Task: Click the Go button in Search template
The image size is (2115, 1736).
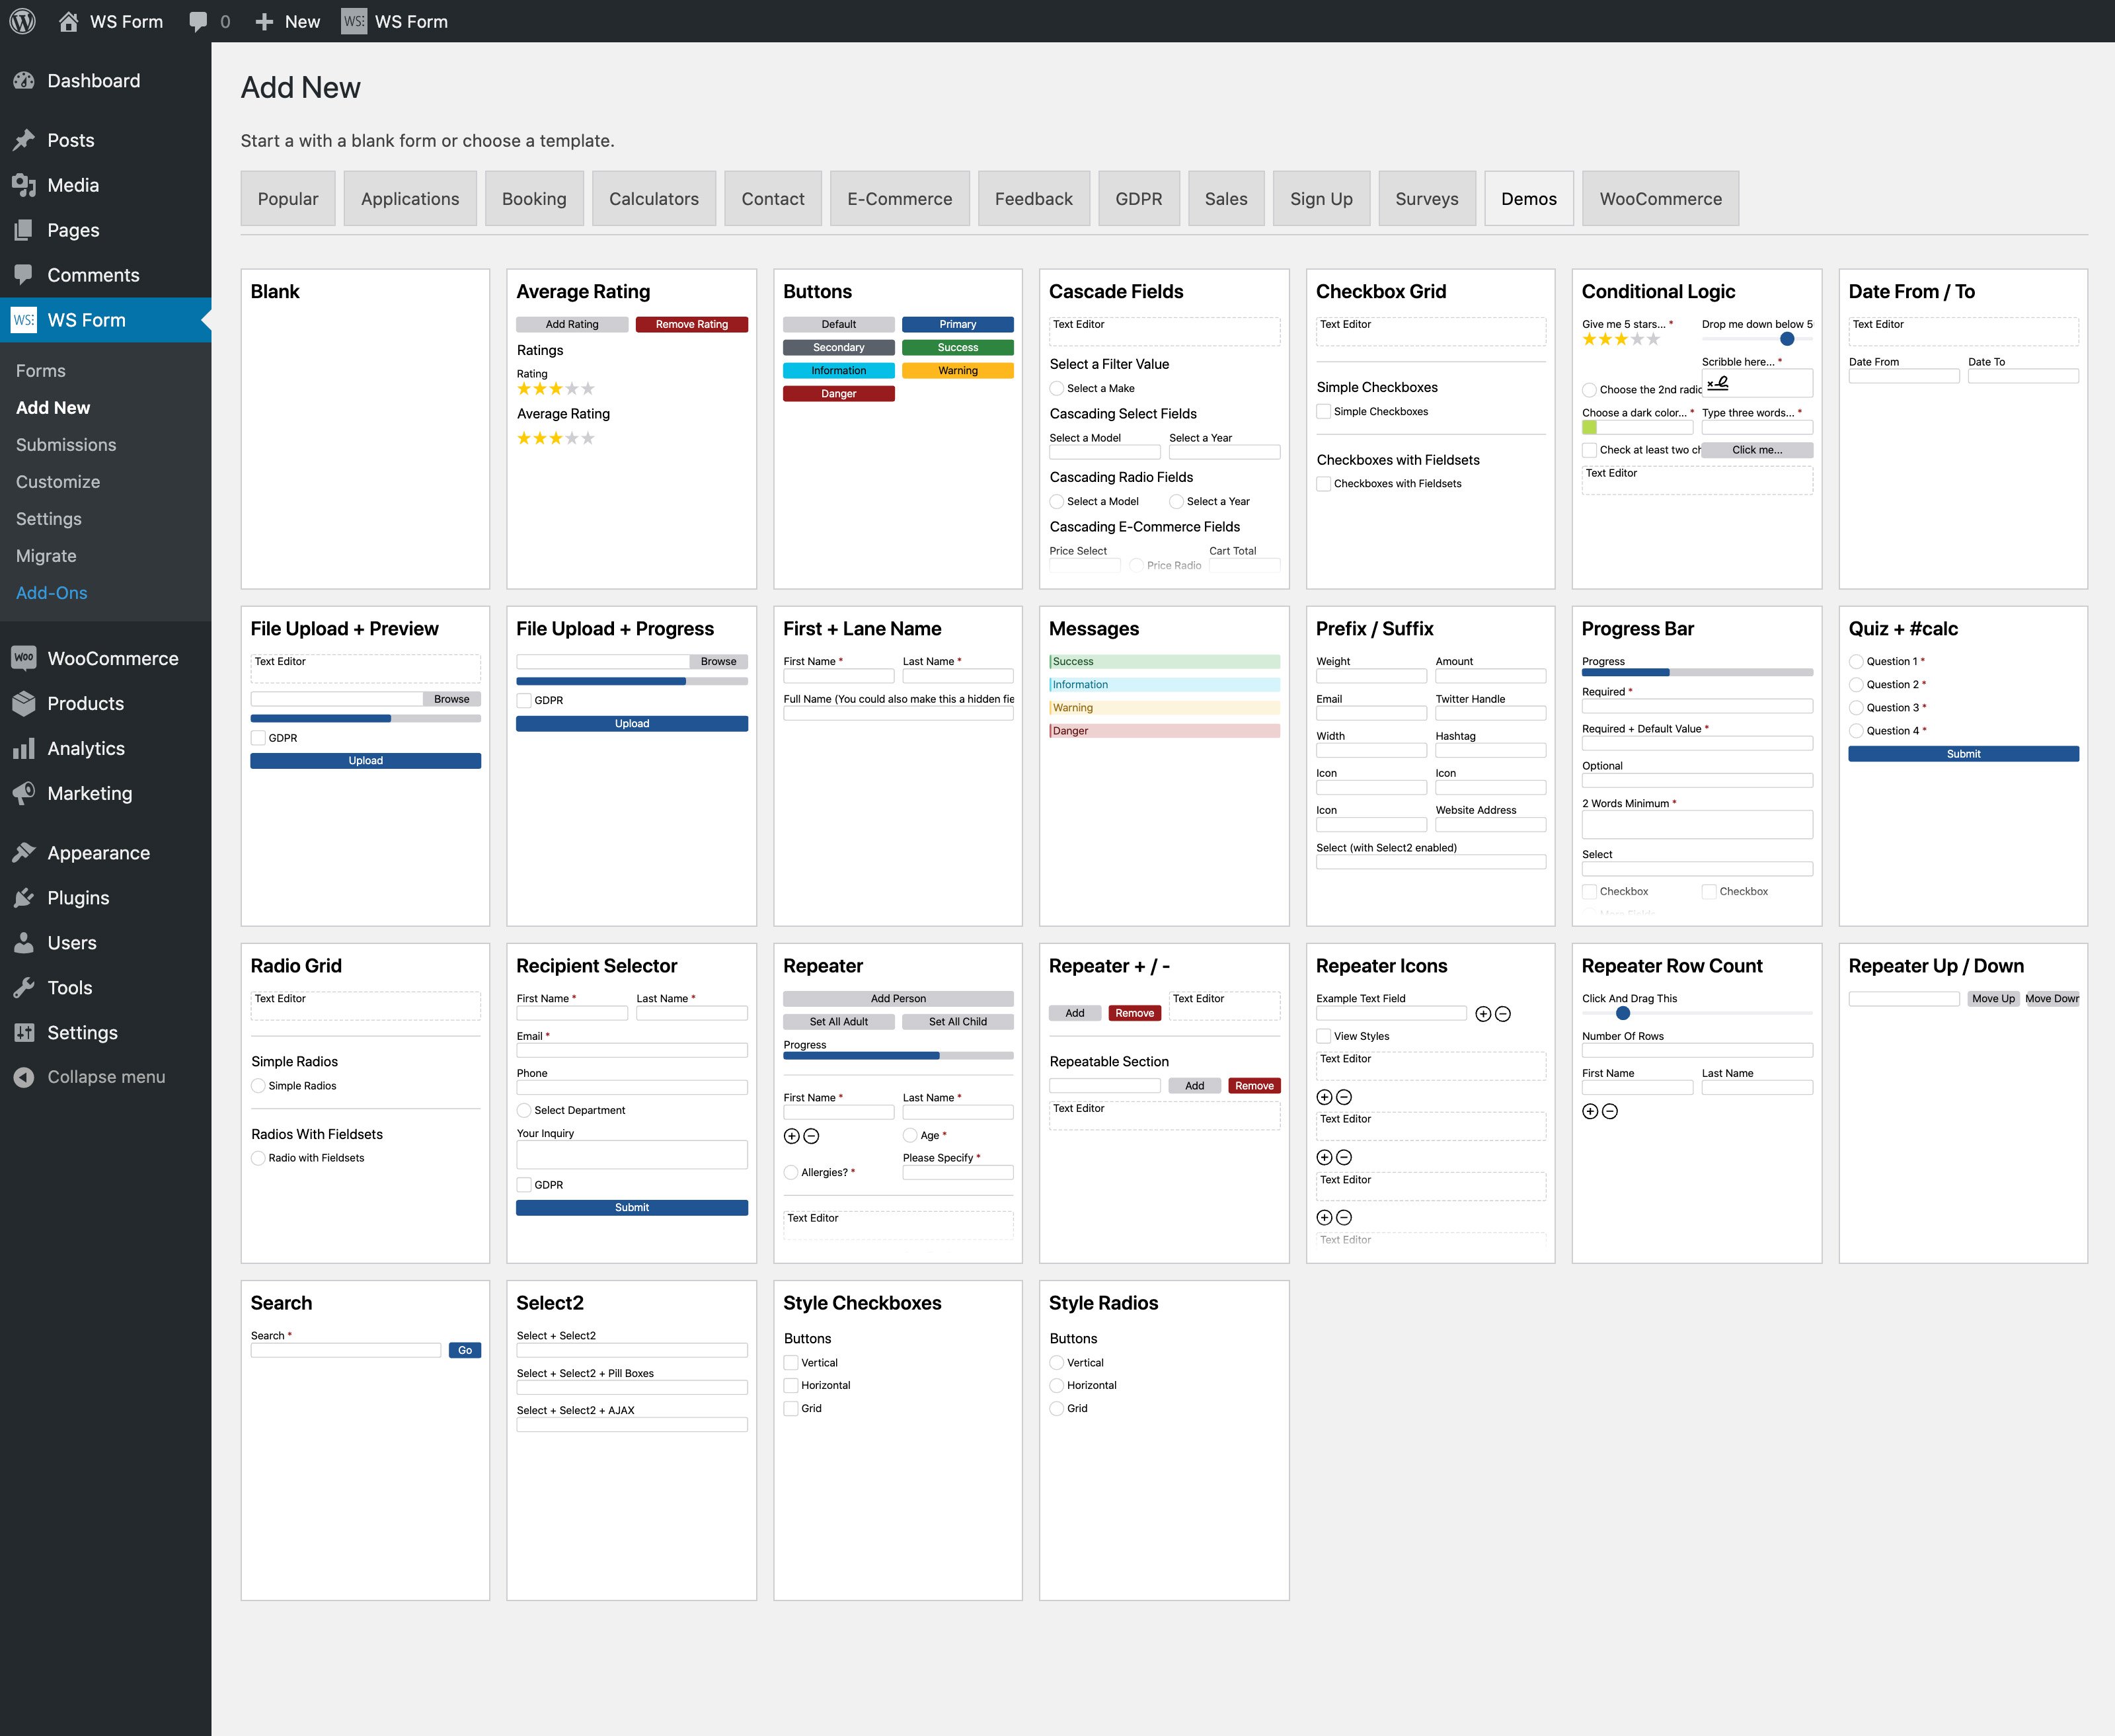Action: click(x=465, y=1351)
